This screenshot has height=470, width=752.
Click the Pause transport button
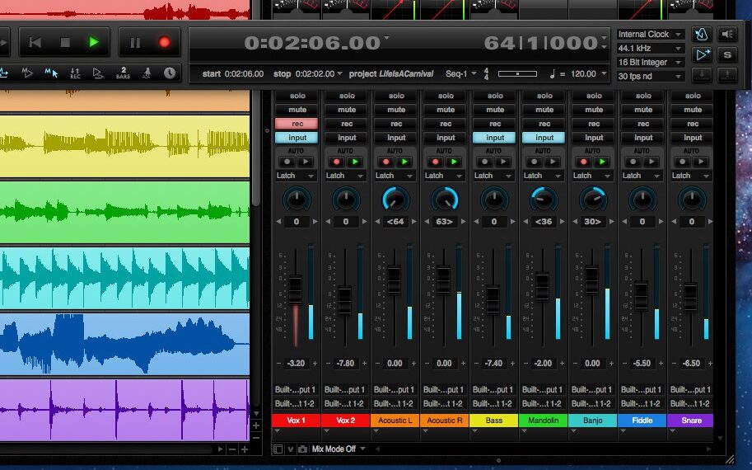click(135, 42)
